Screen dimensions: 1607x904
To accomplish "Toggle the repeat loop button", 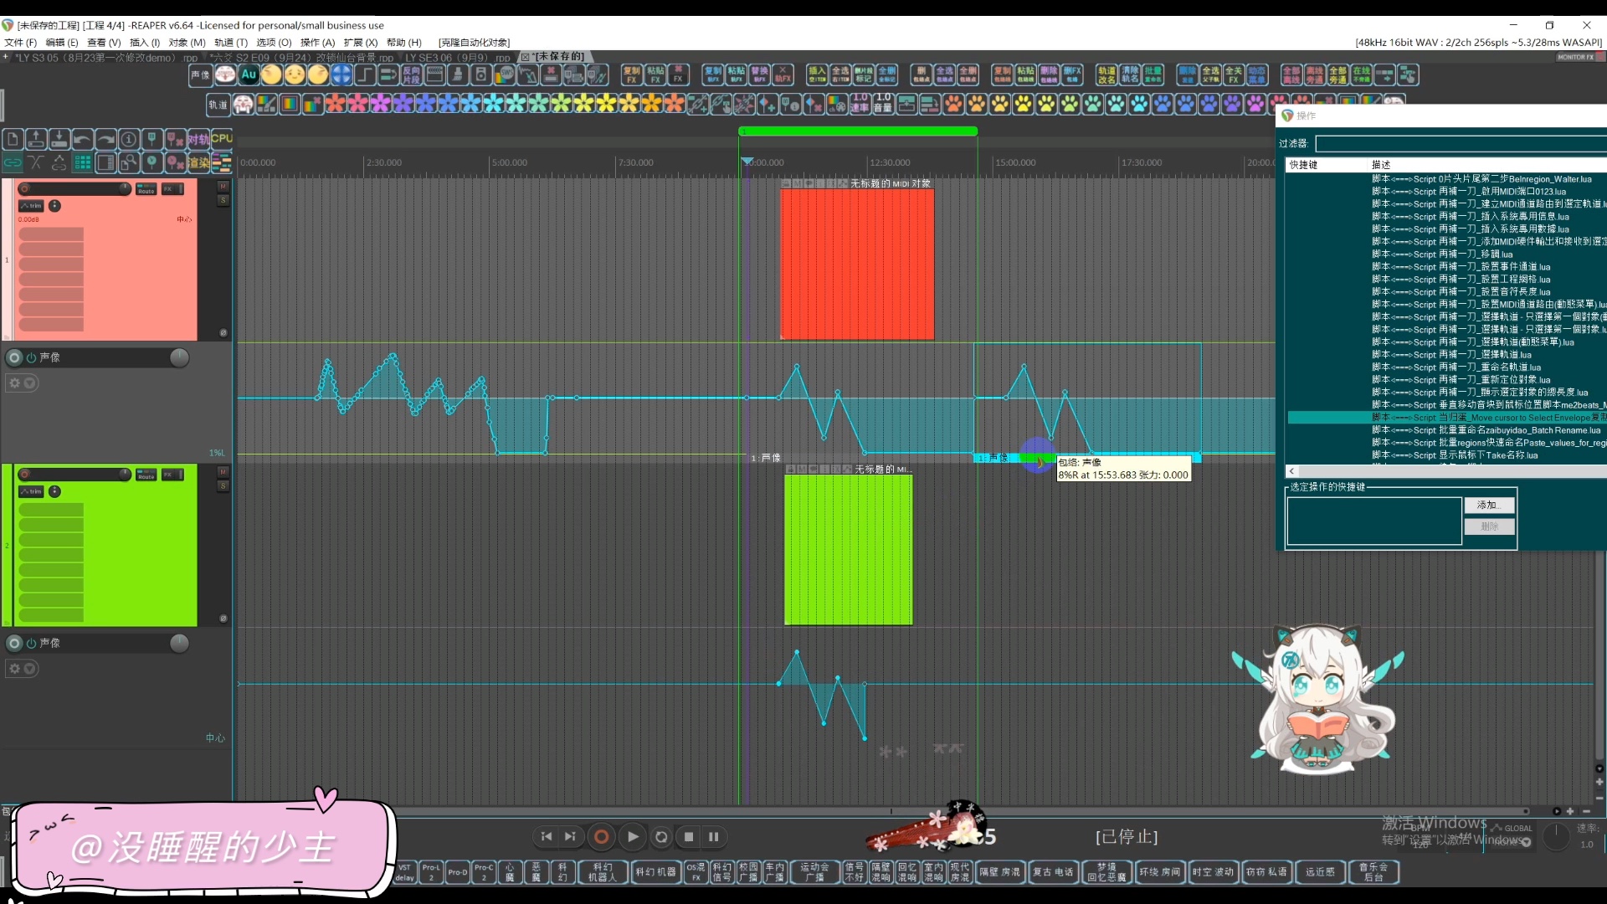I will 661,836.
